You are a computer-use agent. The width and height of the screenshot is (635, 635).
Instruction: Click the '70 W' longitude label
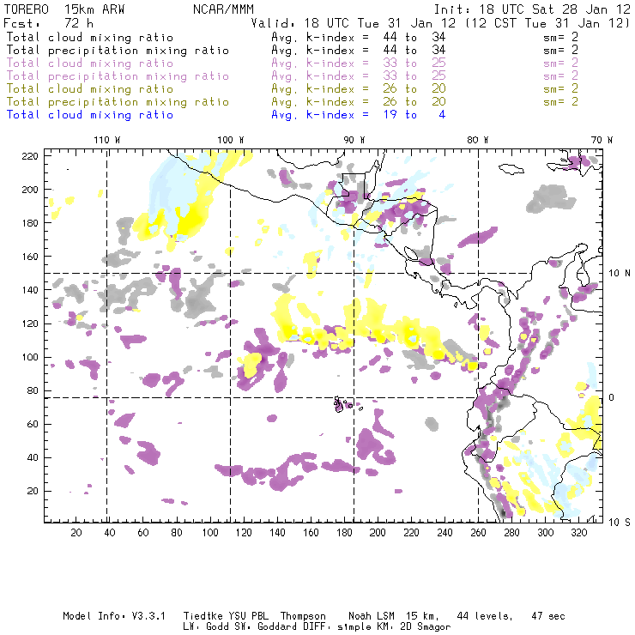coord(602,140)
